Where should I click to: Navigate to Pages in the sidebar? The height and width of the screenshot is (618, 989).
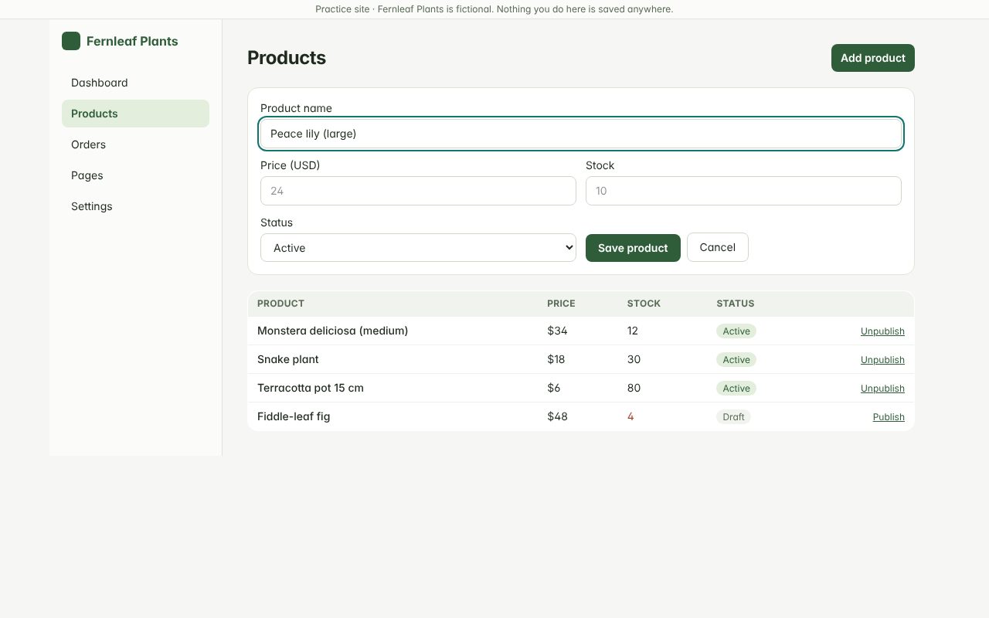tap(135, 175)
